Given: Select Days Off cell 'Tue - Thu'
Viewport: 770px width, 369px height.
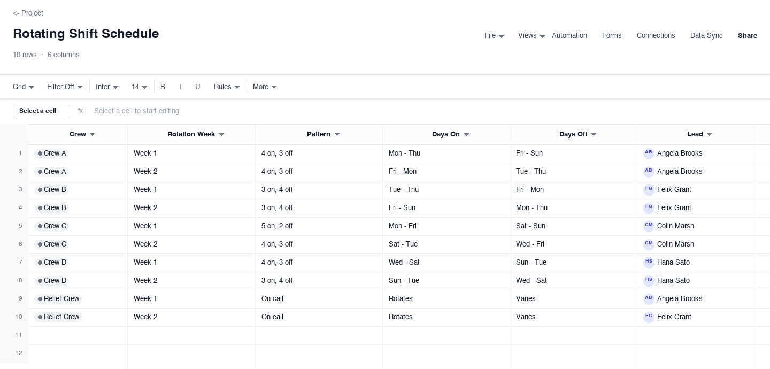Looking at the screenshot, I should tap(573, 172).
